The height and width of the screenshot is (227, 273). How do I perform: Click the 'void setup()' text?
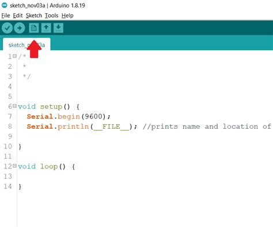44,106
